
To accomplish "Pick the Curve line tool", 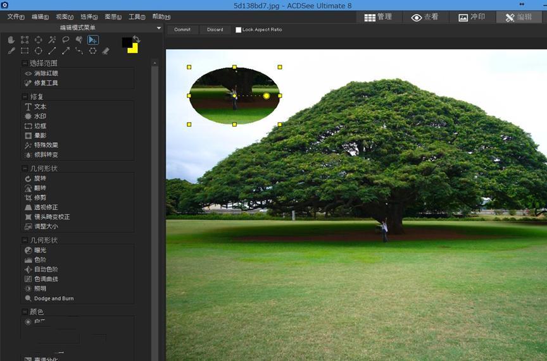I will [79, 51].
